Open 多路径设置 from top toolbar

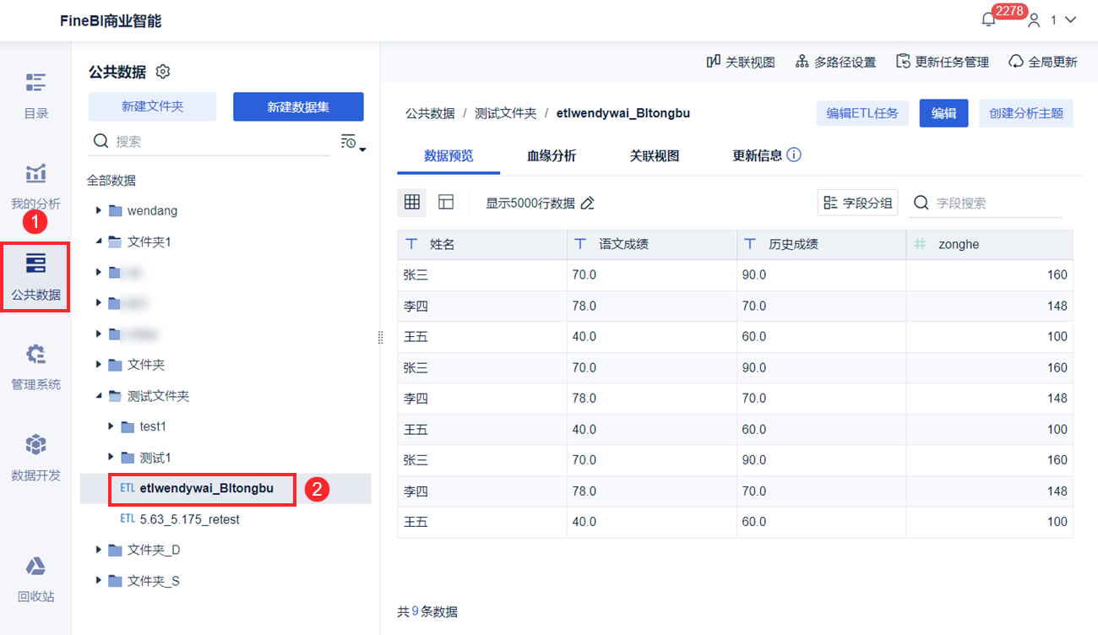pyautogui.click(x=835, y=62)
